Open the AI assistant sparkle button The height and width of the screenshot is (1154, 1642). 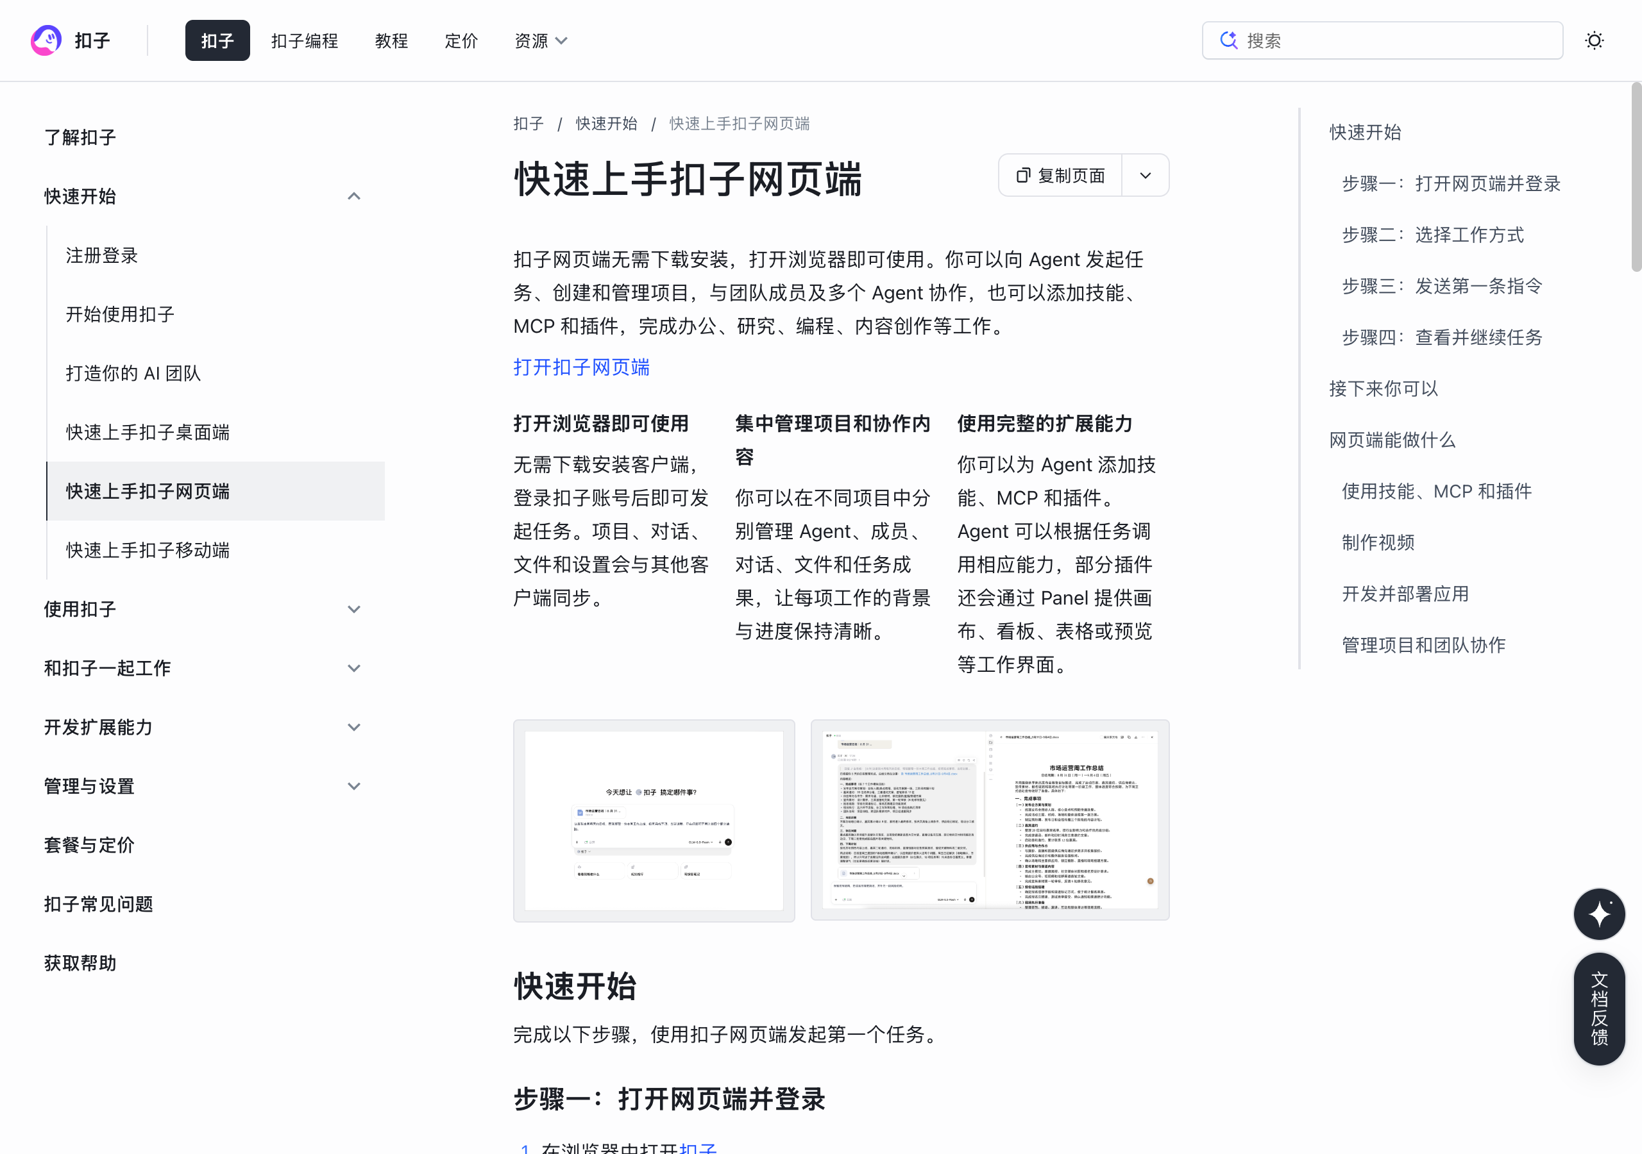(x=1599, y=914)
